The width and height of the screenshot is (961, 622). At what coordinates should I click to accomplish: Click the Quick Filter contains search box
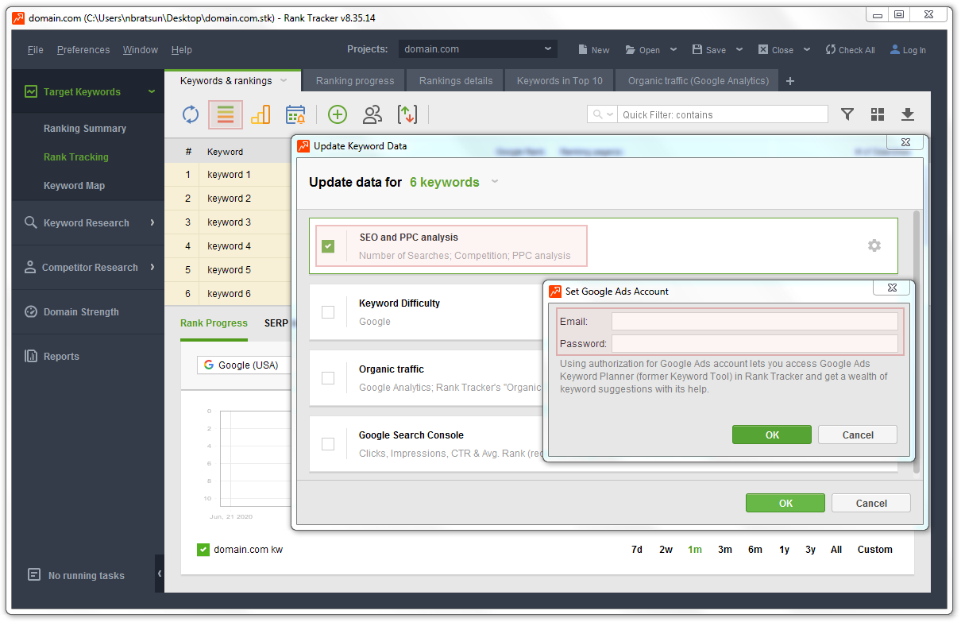click(722, 114)
